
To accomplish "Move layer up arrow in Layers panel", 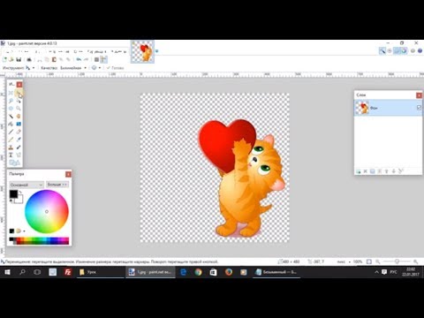I will 387,171.
